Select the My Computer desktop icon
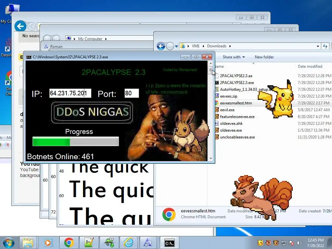The image size is (332, 249). (9, 13)
